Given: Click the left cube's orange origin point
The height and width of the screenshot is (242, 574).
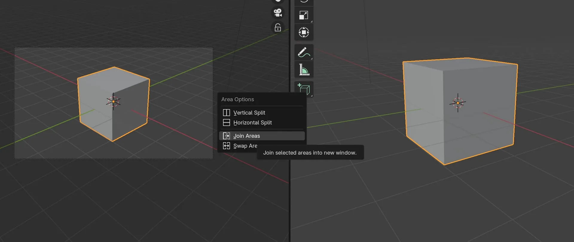Looking at the screenshot, I should (113, 102).
